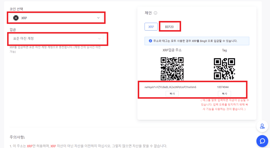Select the tag value 10074944
This screenshot has width=270, height=148.
[x=223, y=87]
